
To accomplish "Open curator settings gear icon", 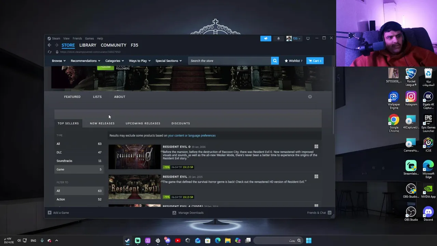I will (310, 97).
